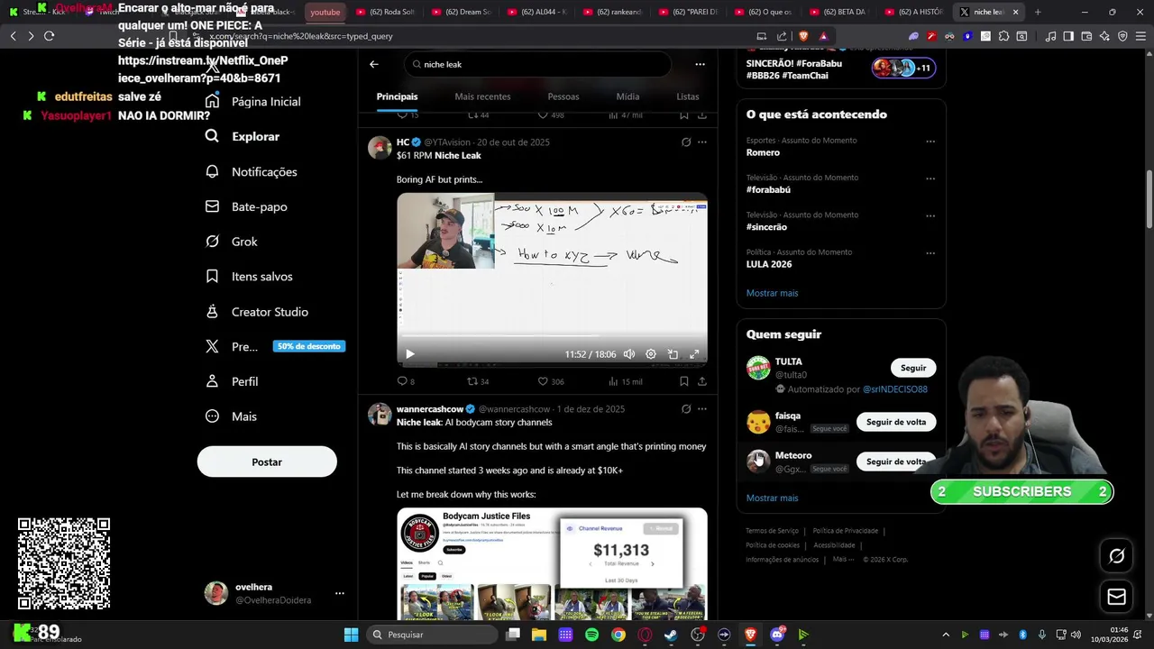Open Perfil in the sidebar
The height and width of the screenshot is (649, 1154).
point(232,381)
